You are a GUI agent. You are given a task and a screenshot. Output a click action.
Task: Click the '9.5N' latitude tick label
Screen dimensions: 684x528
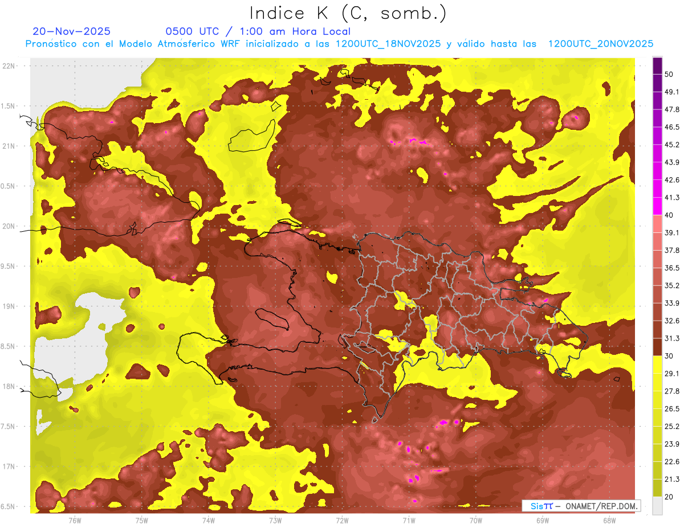coord(7,266)
